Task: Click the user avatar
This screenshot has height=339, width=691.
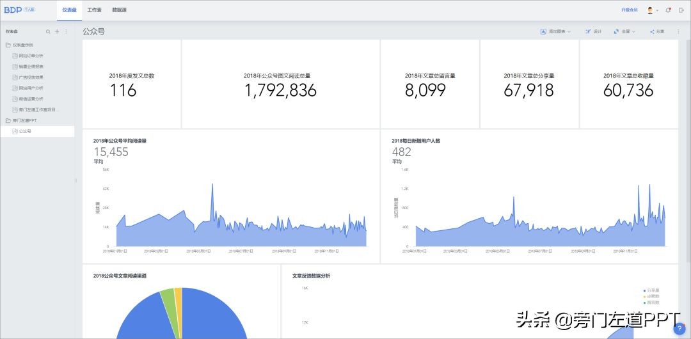Action: point(650,10)
